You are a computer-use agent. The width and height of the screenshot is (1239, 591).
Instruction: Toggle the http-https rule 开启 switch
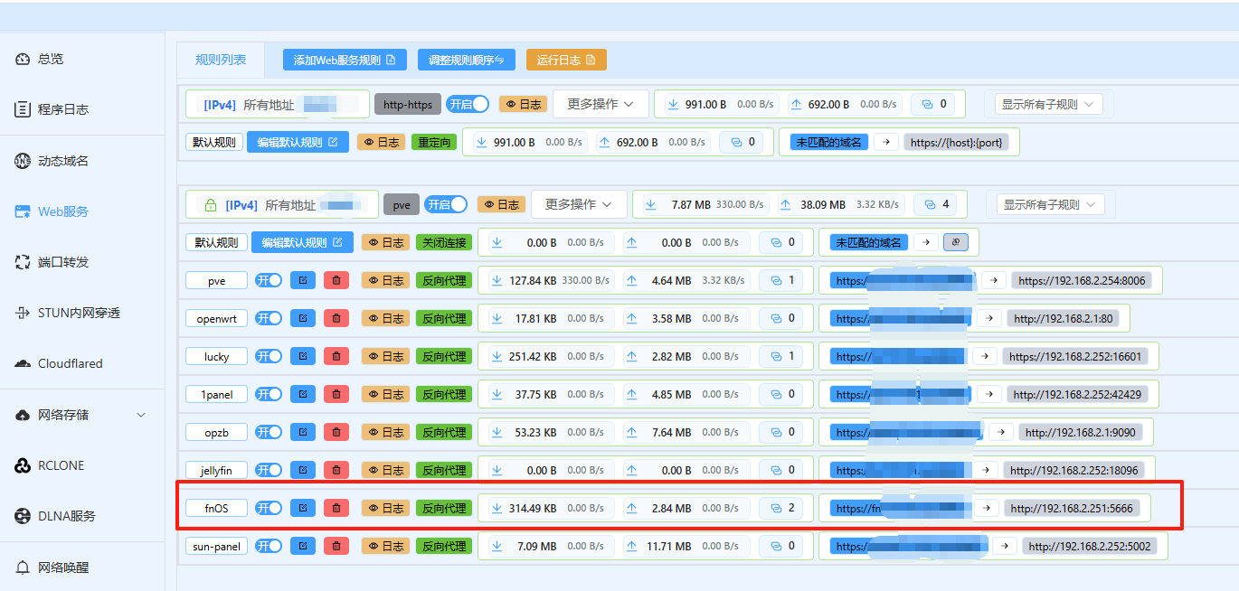(468, 104)
